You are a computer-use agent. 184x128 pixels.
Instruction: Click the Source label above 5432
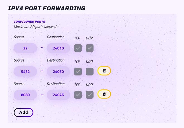pos(19,60)
